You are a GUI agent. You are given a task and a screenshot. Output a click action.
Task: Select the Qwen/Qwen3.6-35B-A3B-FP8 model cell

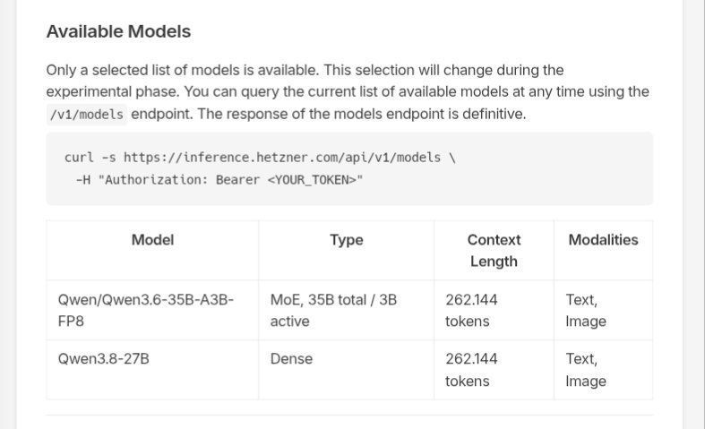pyautogui.click(x=152, y=310)
